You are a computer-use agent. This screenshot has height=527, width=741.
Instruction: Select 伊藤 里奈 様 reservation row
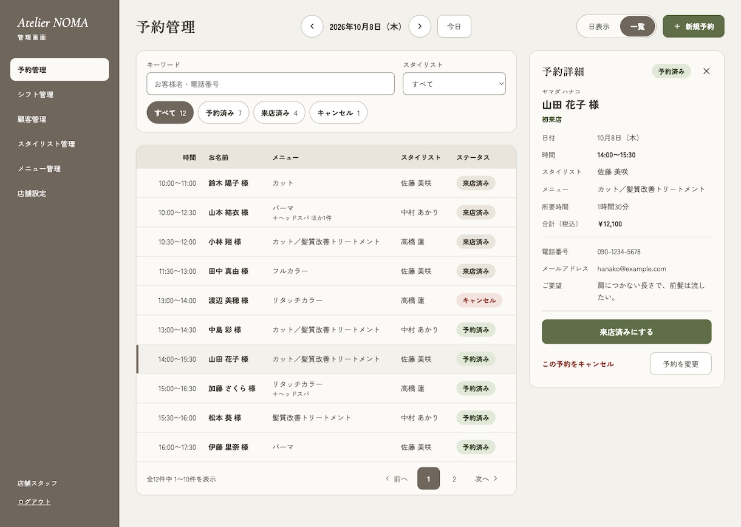tap(326, 447)
